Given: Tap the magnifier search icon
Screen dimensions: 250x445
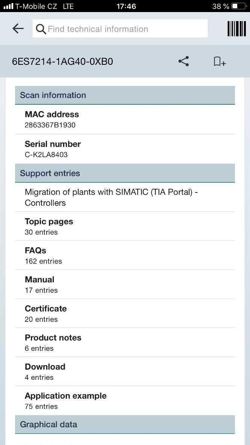Looking at the screenshot, I should point(41,29).
